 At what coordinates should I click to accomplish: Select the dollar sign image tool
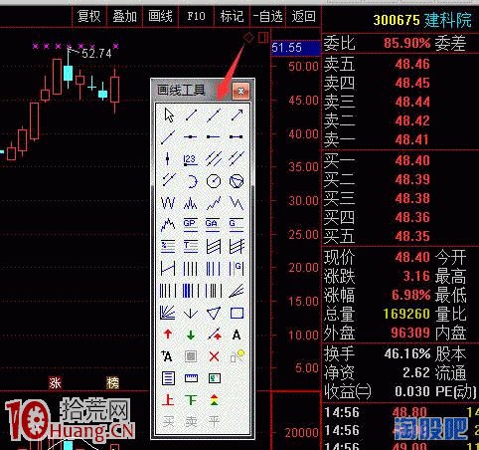(214, 378)
